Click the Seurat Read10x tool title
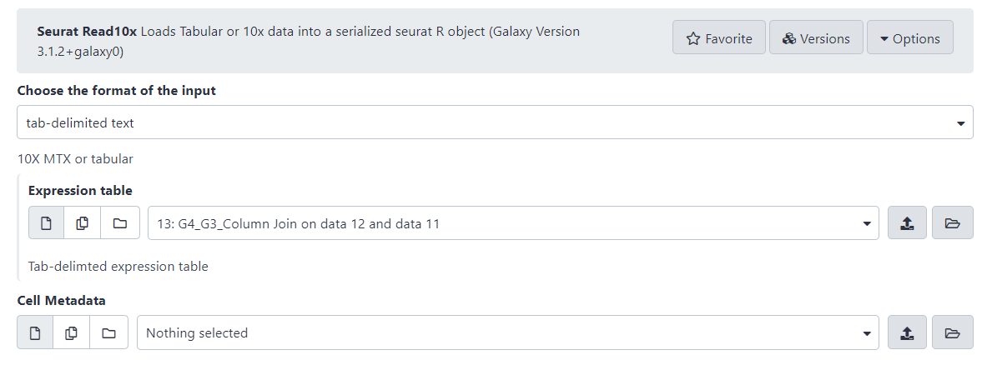Image resolution: width=992 pixels, height=365 pixels. (87, 32)
